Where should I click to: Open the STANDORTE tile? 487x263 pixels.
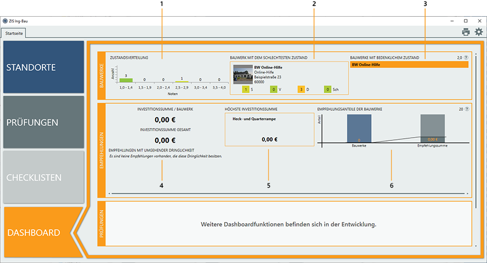coord(44,67)
